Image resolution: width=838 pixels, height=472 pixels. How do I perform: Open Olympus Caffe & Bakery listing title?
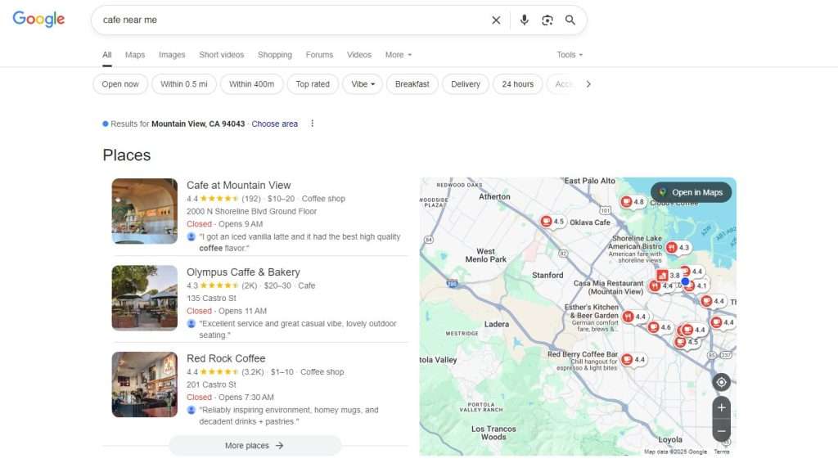pyautogui.click(x=243, y=272)
